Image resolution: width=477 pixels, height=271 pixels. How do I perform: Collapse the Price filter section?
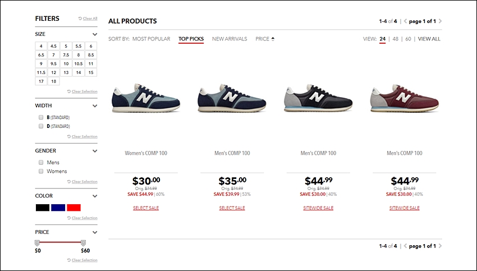(95, 232)
